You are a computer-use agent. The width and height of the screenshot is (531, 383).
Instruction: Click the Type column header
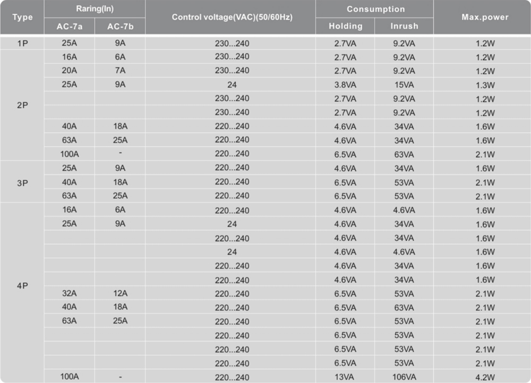coord(22,17)
